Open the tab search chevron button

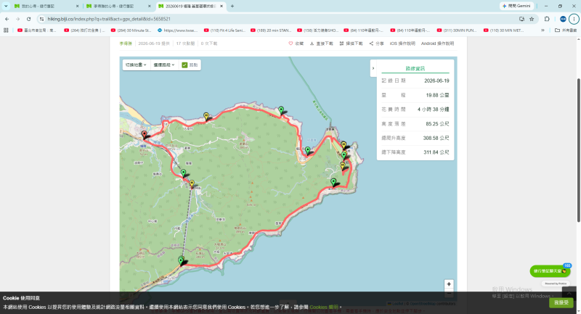click(x=6, y=6)
